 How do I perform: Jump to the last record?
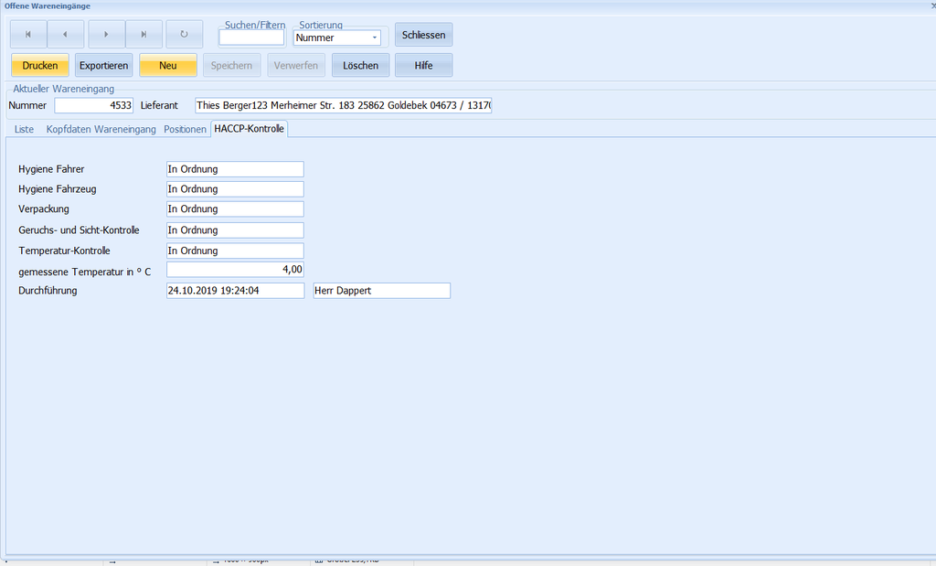point(144,34)
